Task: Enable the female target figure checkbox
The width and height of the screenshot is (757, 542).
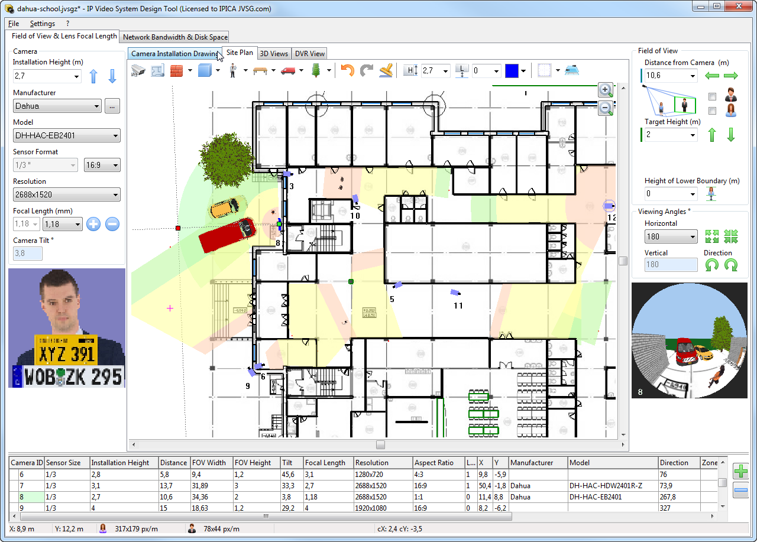Action: pos(712,111)
